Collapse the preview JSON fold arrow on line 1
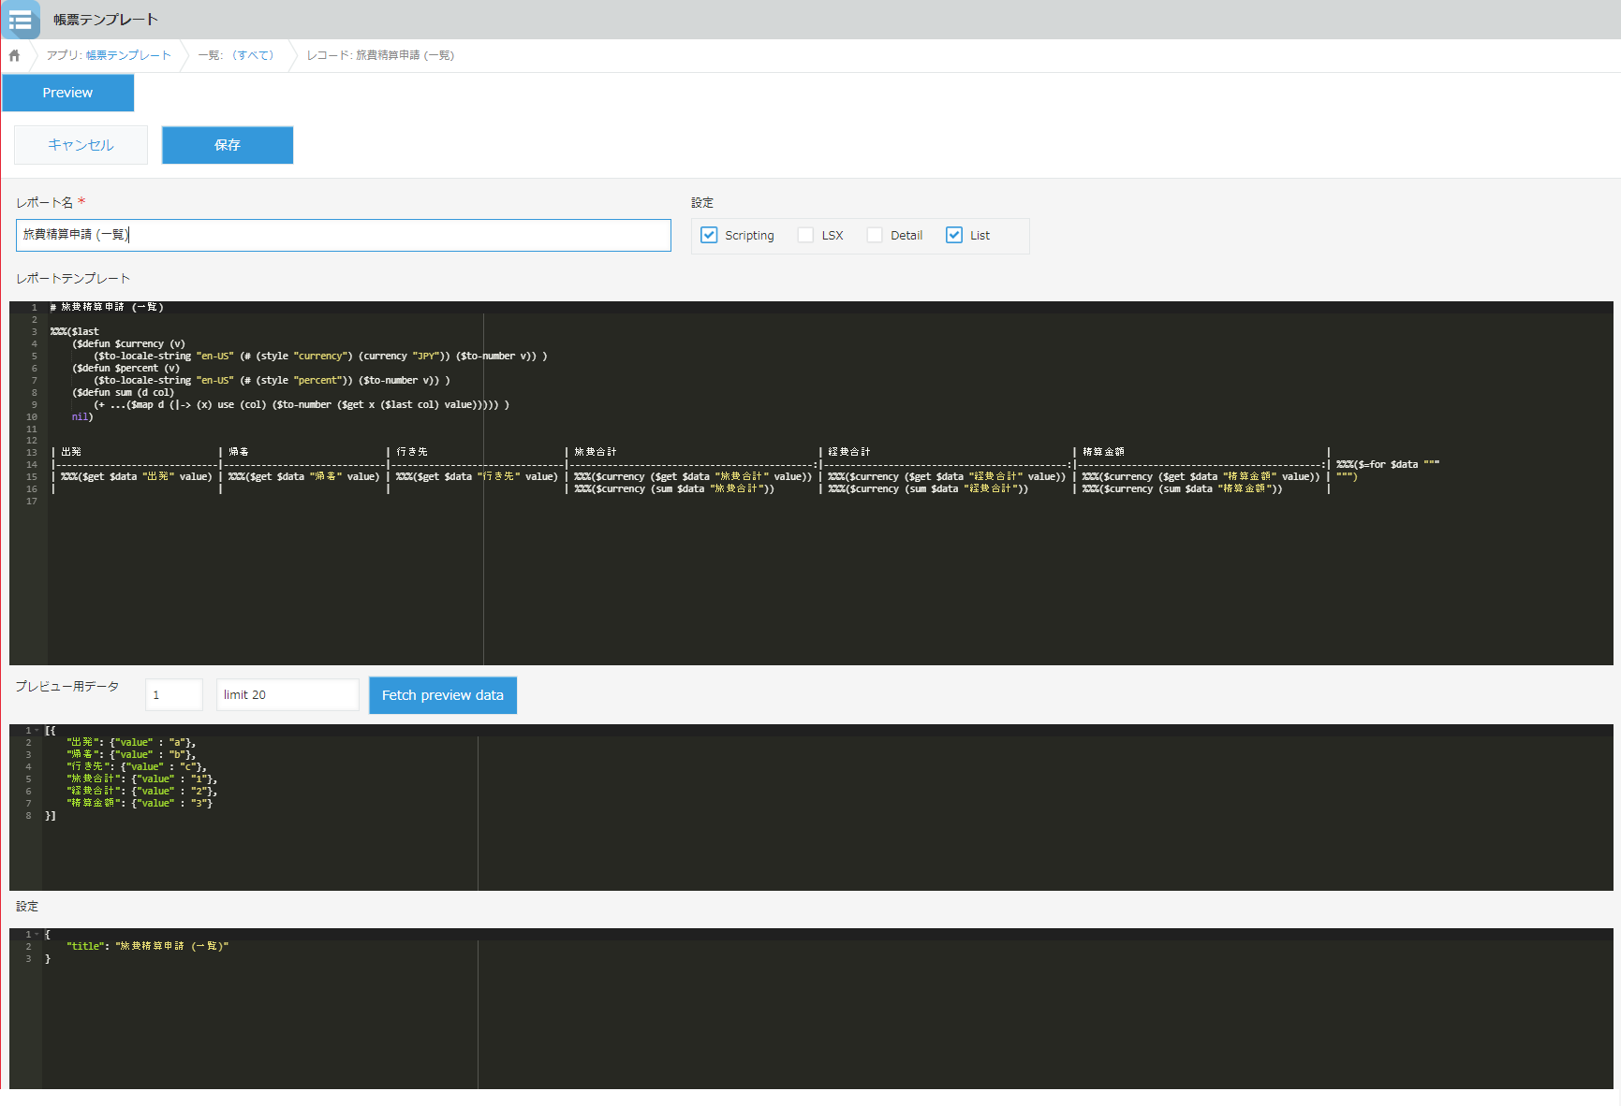The height and width of the screenshot is (1106, 1621). [37, 730]
